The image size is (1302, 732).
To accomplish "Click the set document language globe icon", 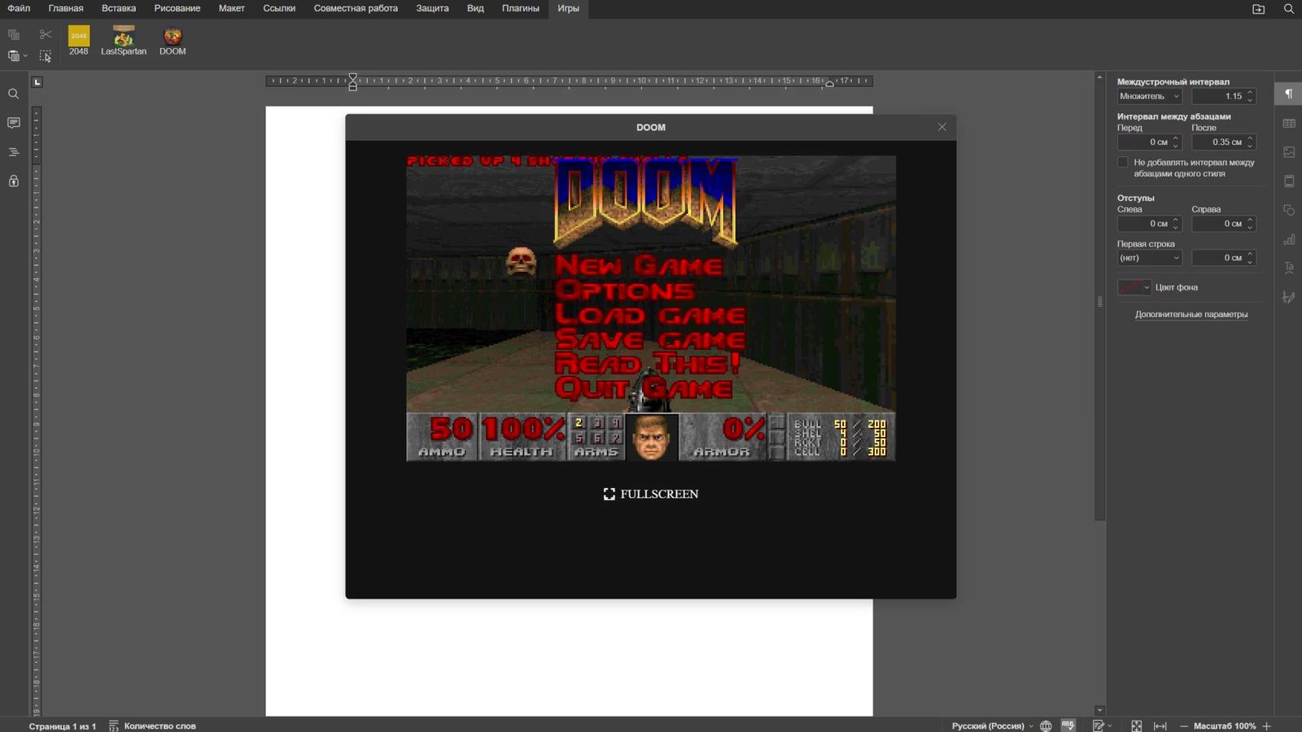I will pyautogui.click(x=1046, y=725).
